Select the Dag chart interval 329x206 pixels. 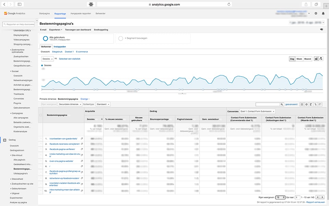click(292, 59)
